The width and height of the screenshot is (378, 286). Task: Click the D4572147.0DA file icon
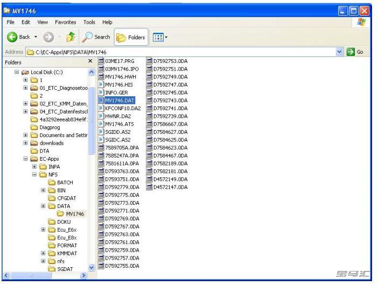tap(150, 187)
